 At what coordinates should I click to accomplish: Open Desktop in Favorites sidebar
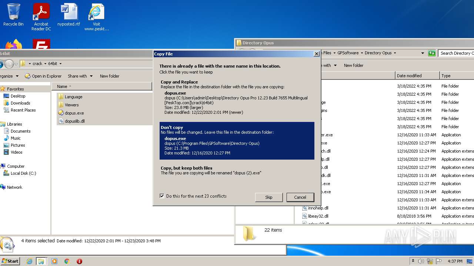18,96
